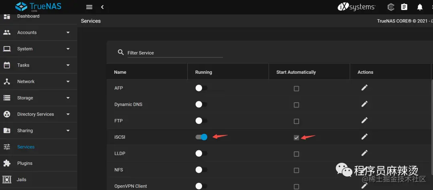Enable the NFS running switch

point(201,170)
